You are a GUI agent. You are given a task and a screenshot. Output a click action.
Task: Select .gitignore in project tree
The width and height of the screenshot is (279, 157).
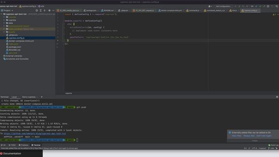(x=12, y=35)
